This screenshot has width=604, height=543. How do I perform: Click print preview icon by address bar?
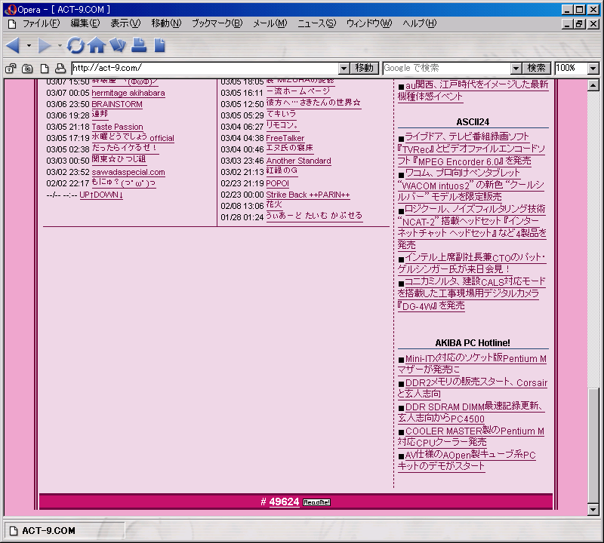(x=60, y=69)
